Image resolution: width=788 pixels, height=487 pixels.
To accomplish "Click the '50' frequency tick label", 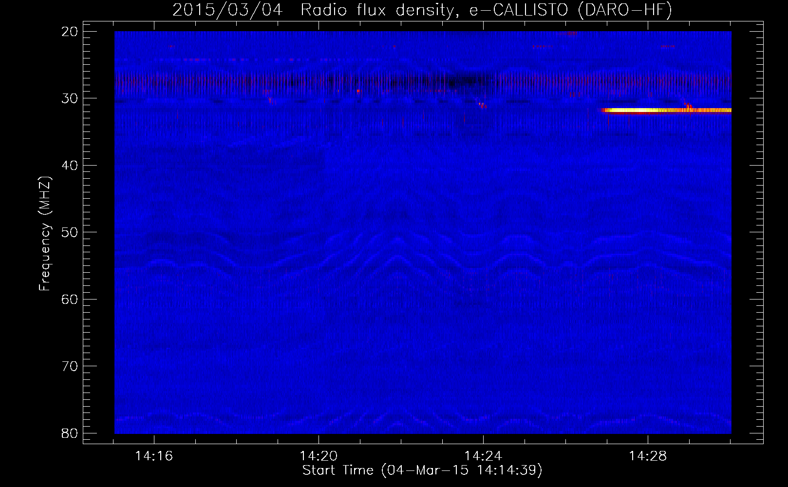I will 70,232.
